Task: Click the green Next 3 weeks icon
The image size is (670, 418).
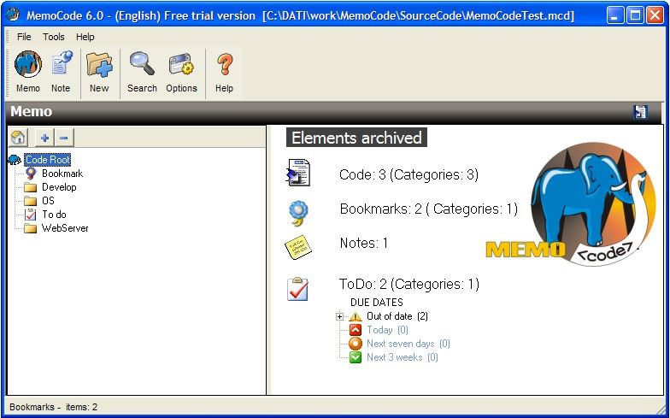Action: 356,357
